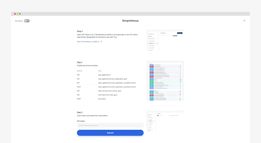Click the API token input field
This screenshot has width=261, height=143.
tap(110, 125)
